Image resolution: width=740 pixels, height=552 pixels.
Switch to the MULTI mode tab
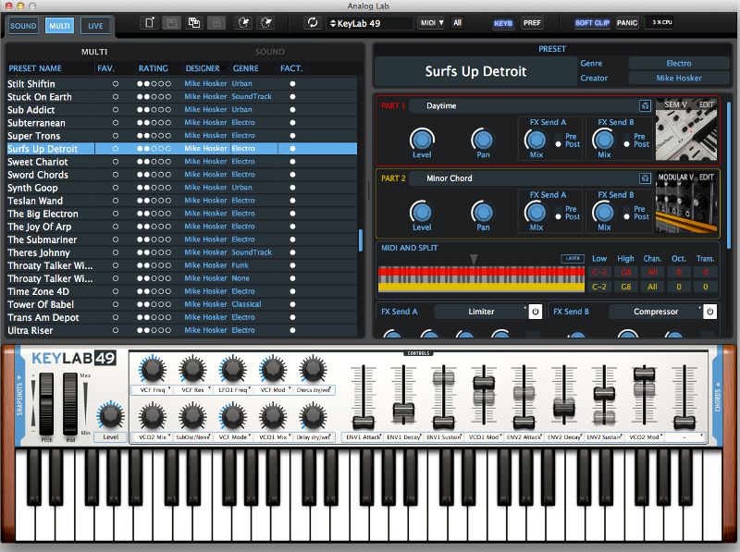(x=59, y=26)
